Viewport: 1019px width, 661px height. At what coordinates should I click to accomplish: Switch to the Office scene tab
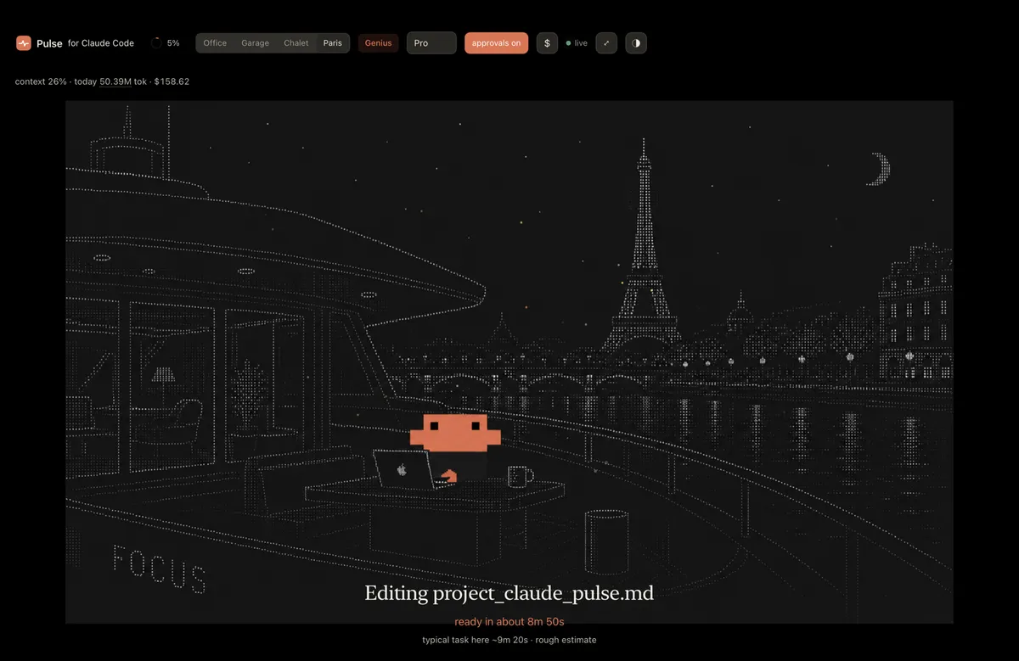[215, 42]
